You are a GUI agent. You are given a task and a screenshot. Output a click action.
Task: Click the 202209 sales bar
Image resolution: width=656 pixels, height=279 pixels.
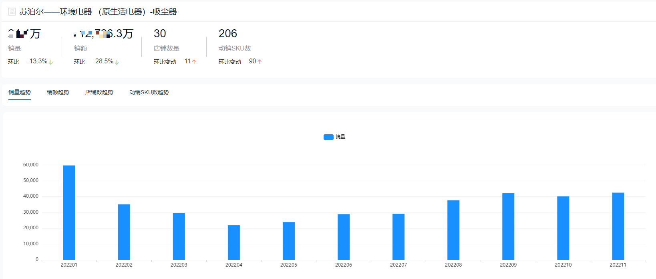tap(508, 226)
